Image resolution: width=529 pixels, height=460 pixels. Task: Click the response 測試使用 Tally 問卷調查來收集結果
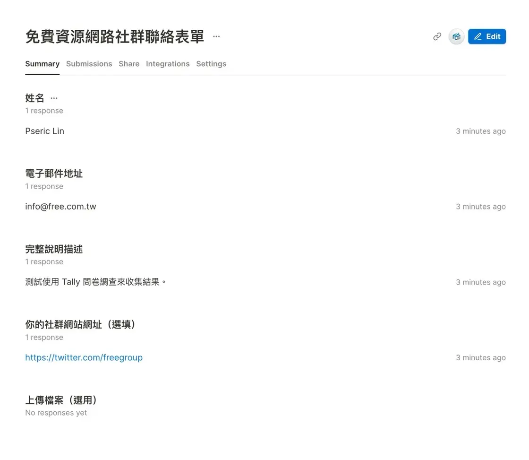point(96,282)
